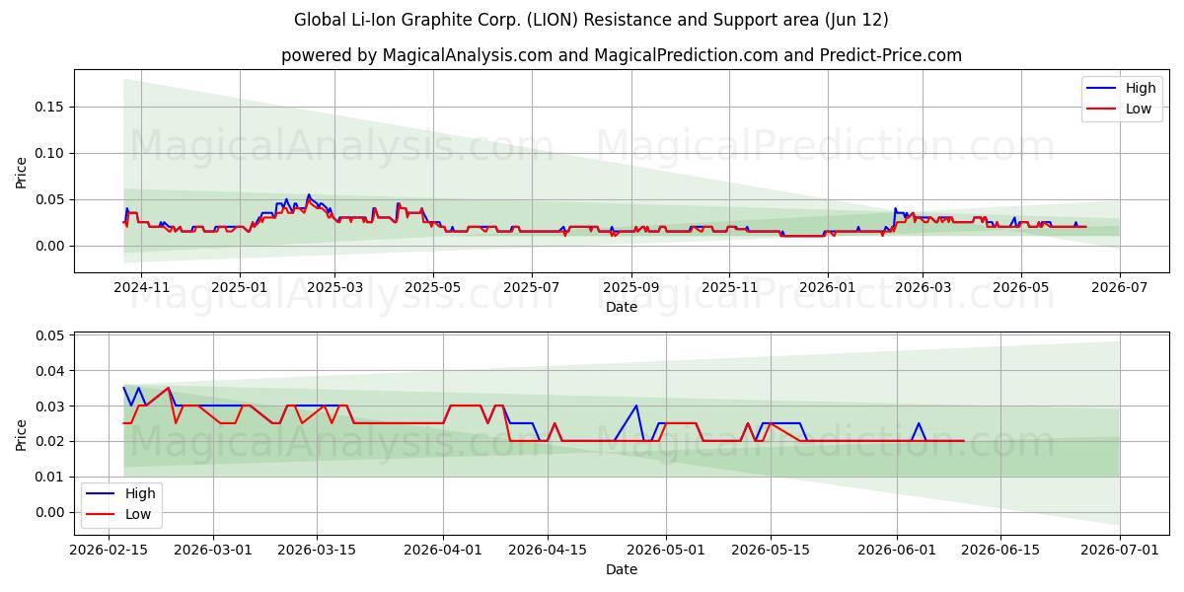Click the '2025-09' tick label on the top chart
1184x592 pixels.
click(x=631, y=287)
